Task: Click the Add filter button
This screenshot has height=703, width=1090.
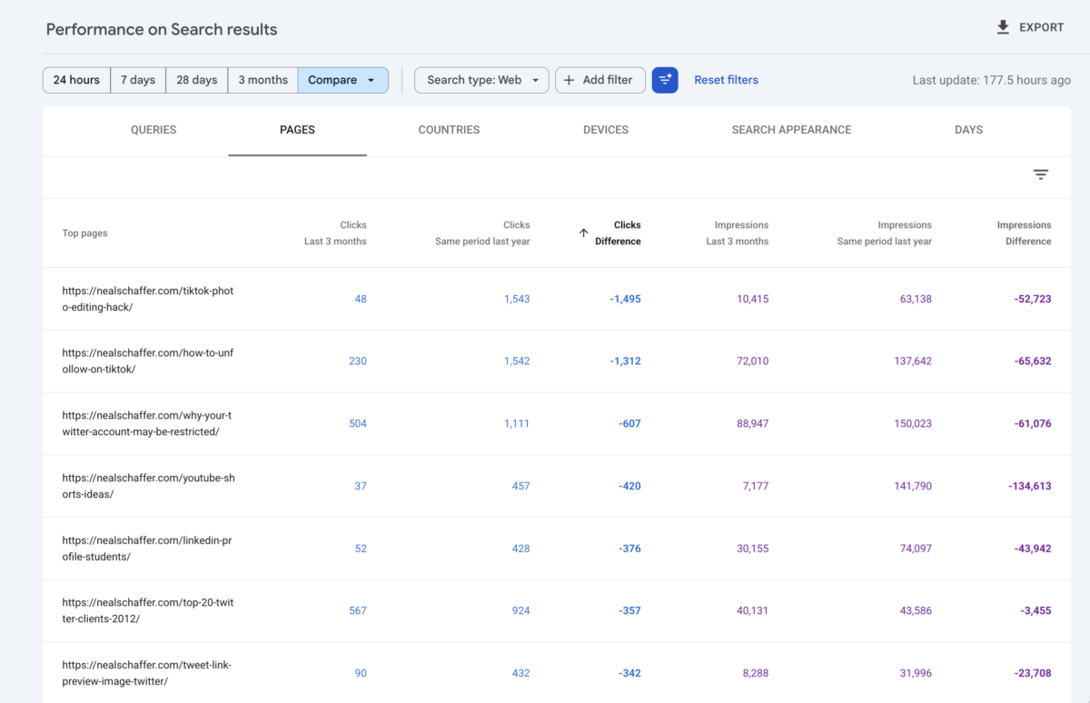Action: [600, 80]
